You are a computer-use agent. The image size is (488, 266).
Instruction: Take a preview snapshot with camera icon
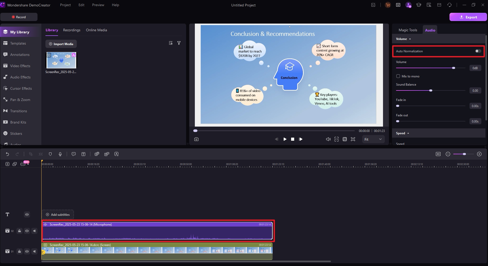pyautogui.click(x=196, y=139)
